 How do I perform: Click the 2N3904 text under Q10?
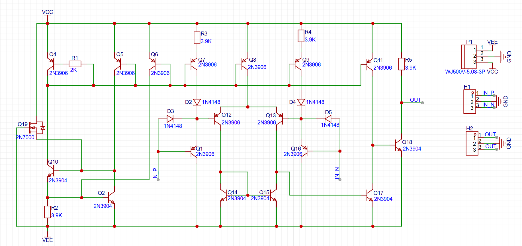pyautogui.click(x=58, y=180)
